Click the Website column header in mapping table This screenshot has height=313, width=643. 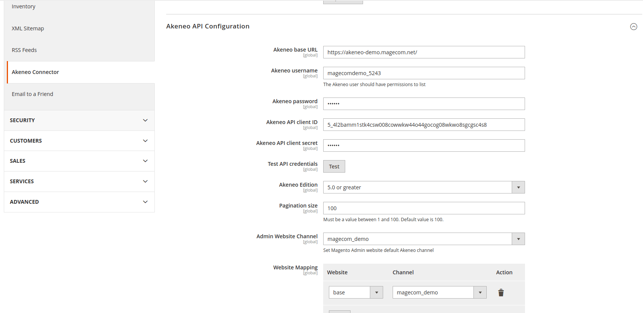337,272
